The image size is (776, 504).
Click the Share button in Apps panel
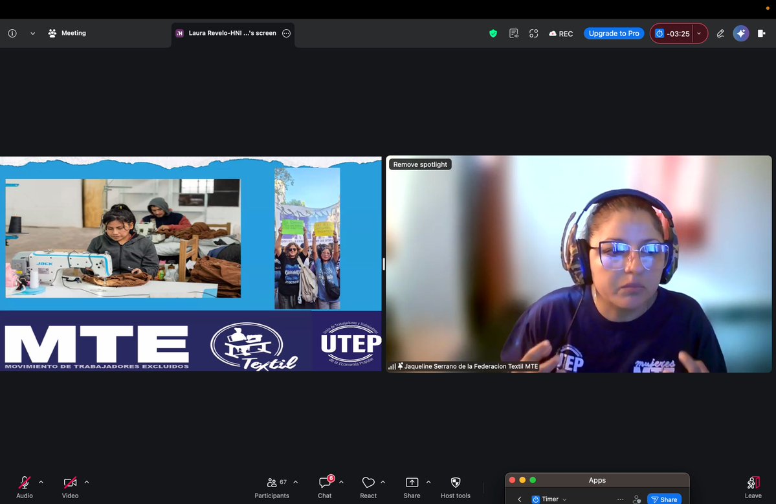coord(664,499)
